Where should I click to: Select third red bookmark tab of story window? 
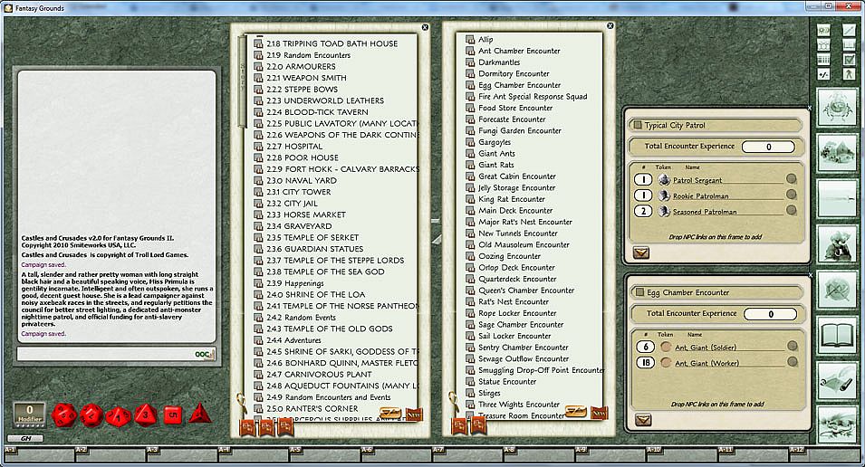click(284, 428)
